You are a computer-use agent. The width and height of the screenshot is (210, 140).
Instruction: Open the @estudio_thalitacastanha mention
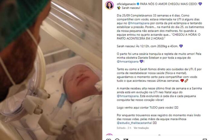pos(134,123)
